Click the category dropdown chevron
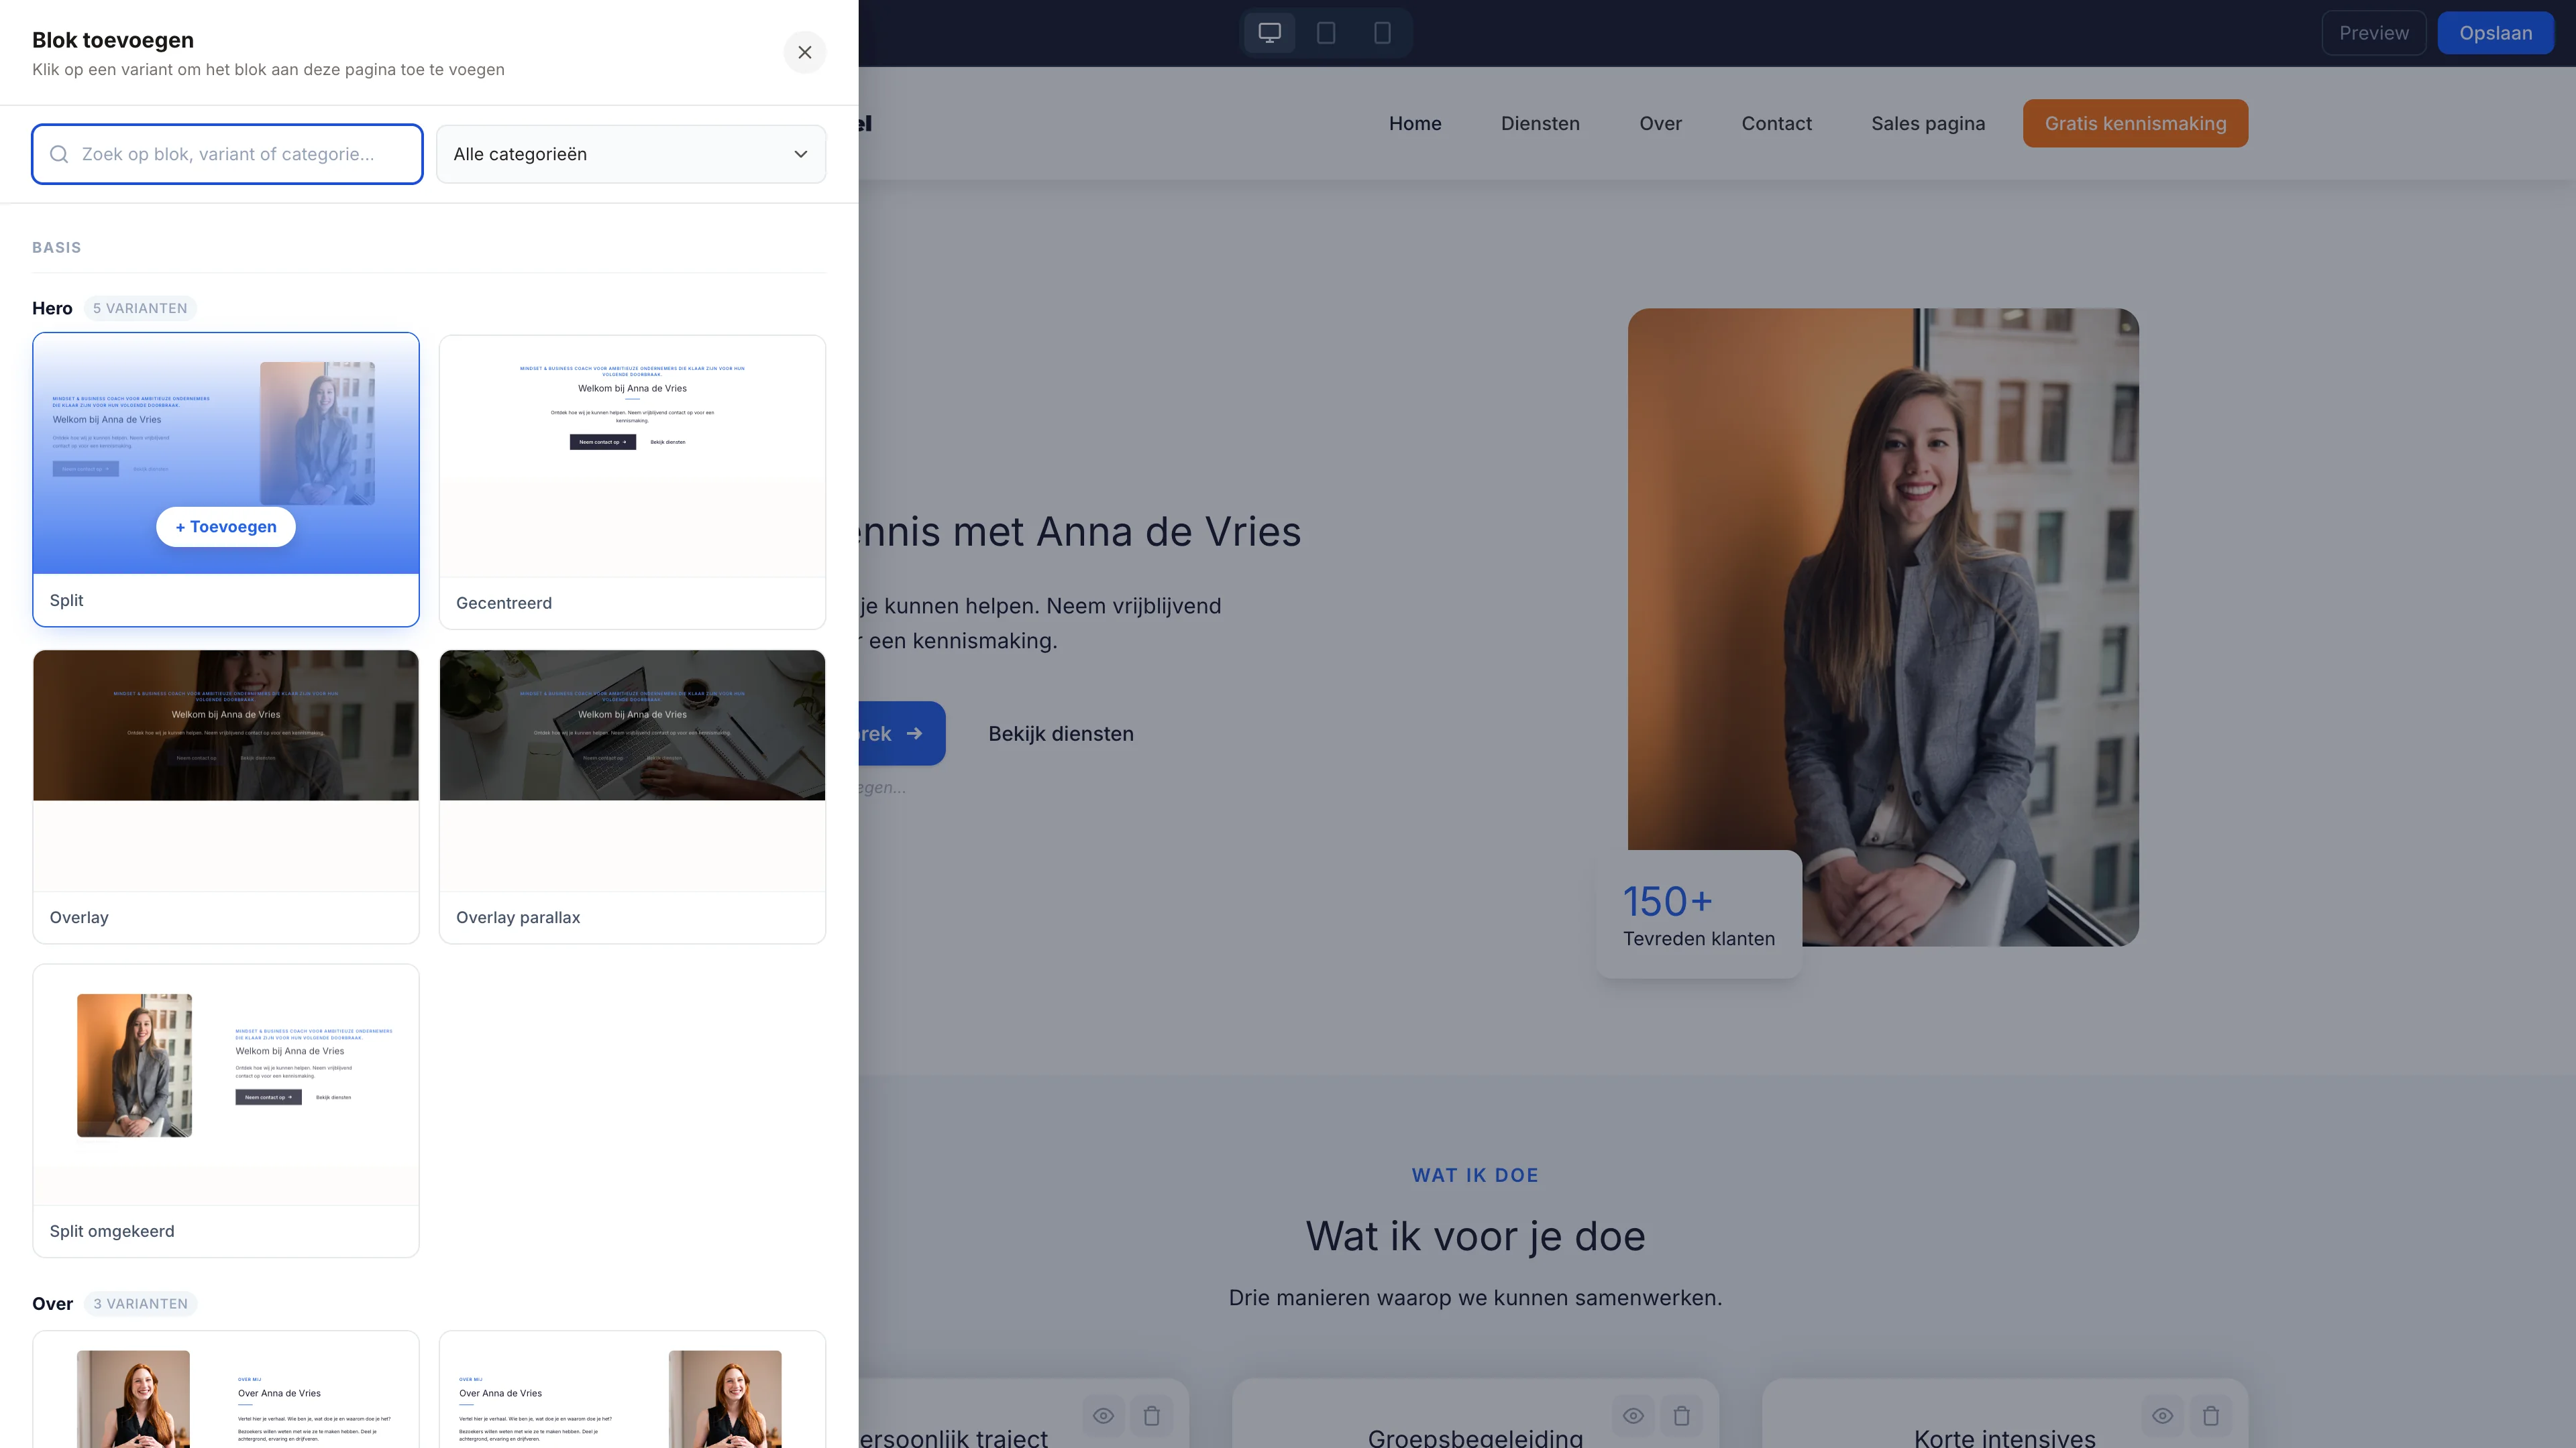The height and width of the screenshot is (1448, 2576). [800, 154]
